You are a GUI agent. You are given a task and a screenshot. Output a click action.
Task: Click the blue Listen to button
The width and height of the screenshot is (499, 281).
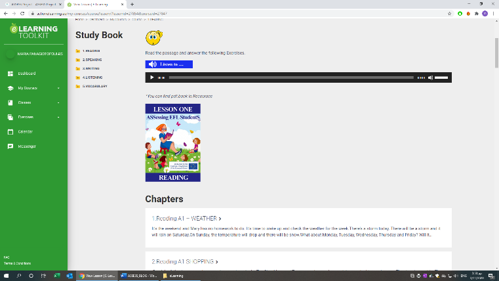tap(169, 64)
